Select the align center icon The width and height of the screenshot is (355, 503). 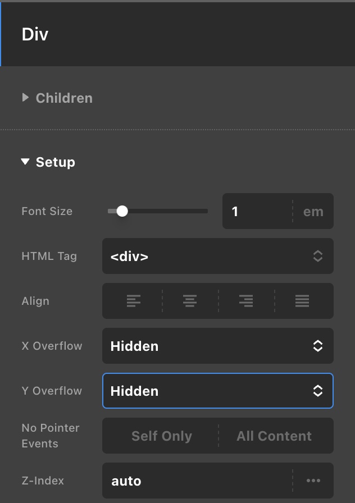190,301
